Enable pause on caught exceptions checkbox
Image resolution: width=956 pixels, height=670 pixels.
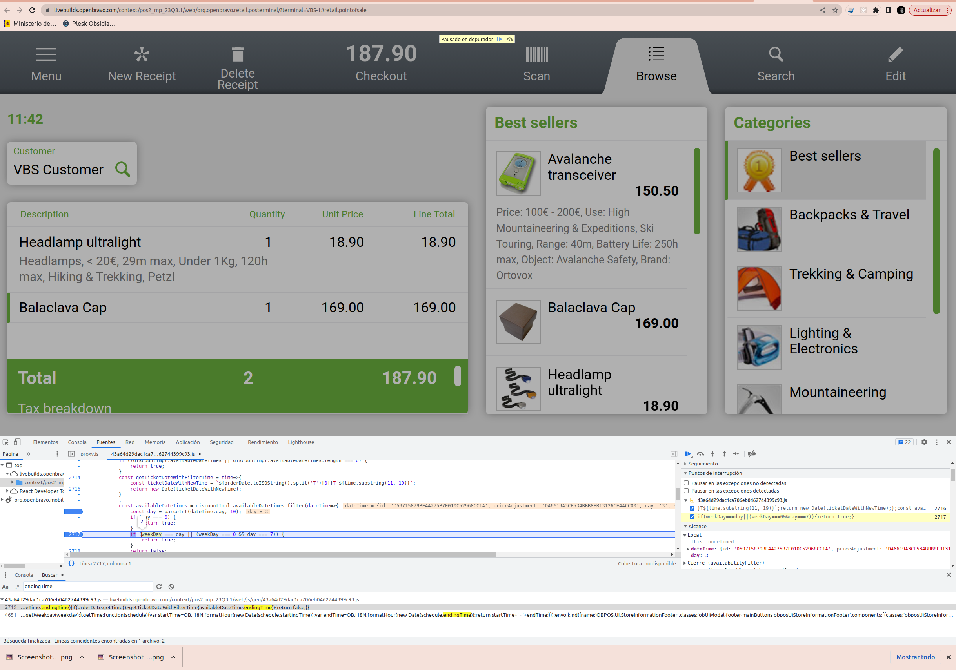[686, 490]
